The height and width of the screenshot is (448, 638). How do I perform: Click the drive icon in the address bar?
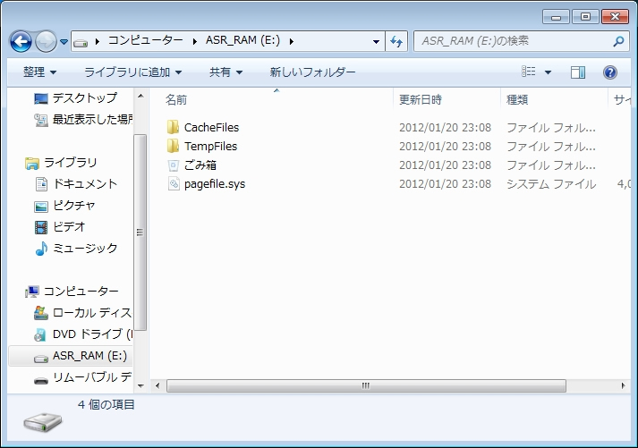(81, 42)
